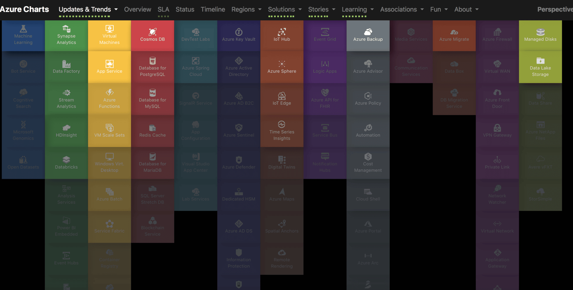
Task: Open the Synapse Analytics tile
Action: (66, 36)
